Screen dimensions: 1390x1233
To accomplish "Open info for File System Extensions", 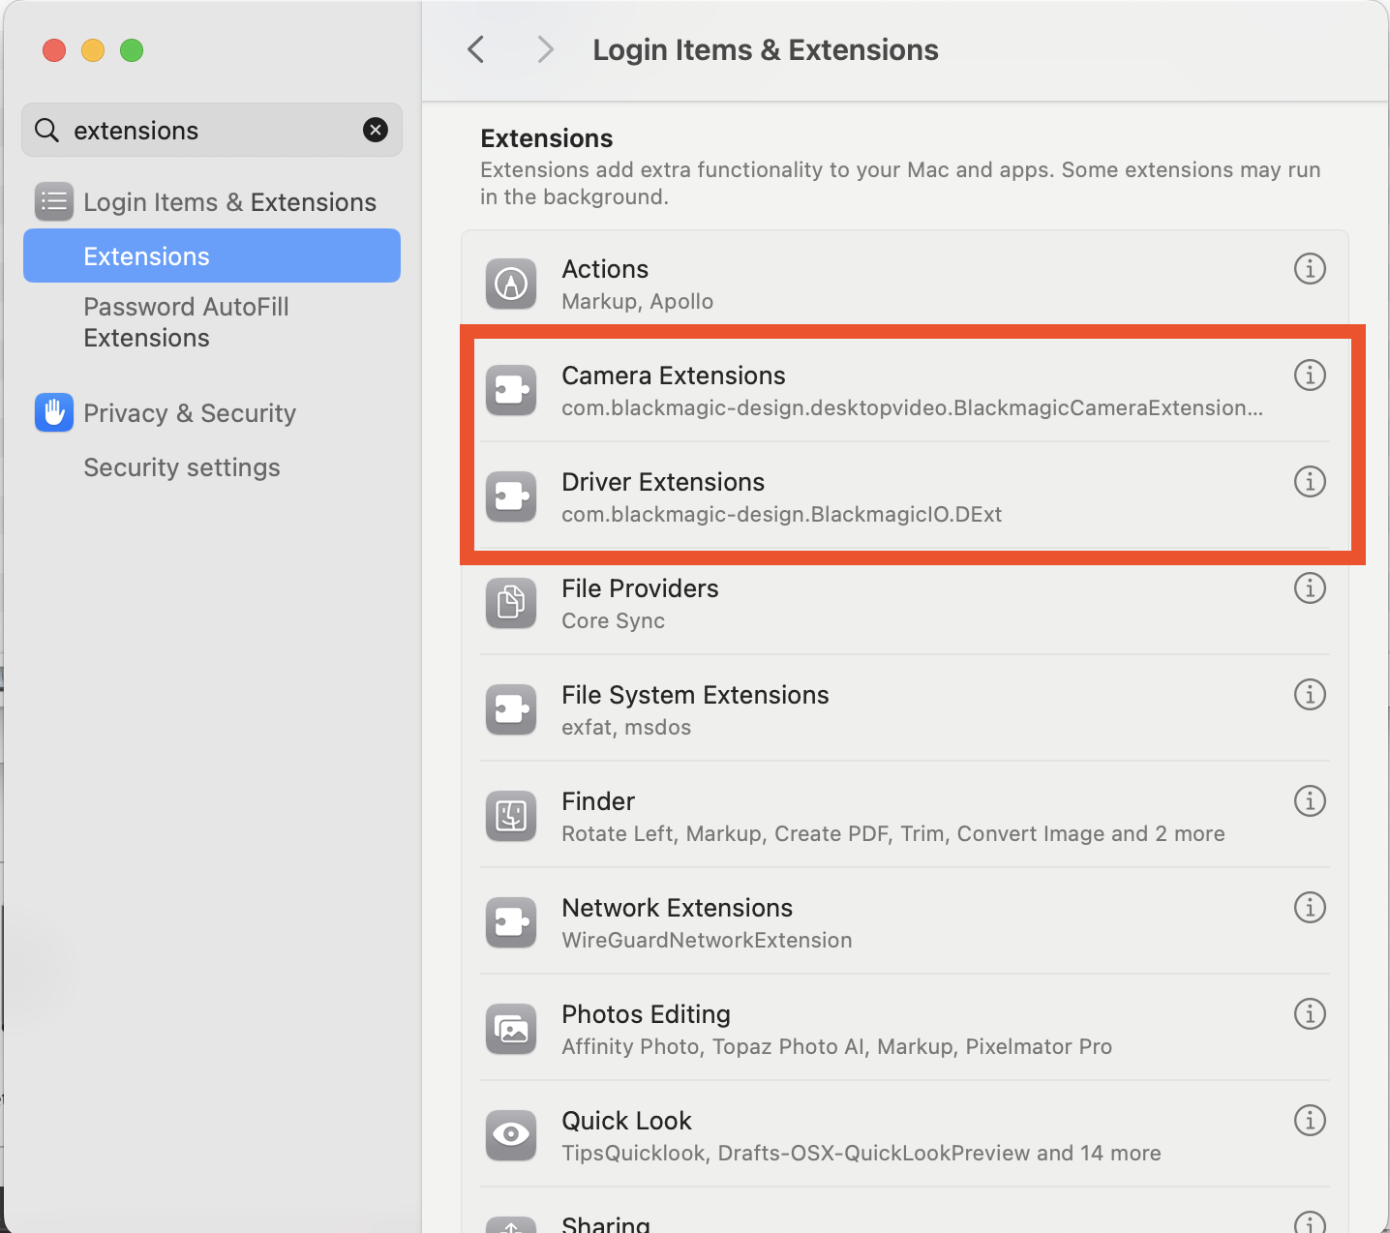I will click(1310, 694).
